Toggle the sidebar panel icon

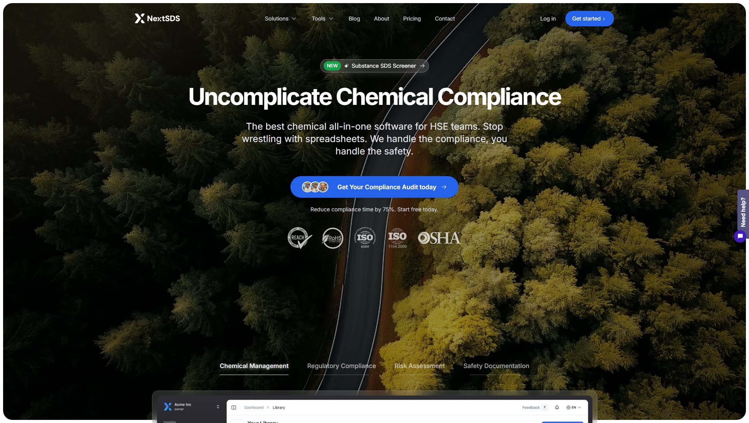[234, 408]
